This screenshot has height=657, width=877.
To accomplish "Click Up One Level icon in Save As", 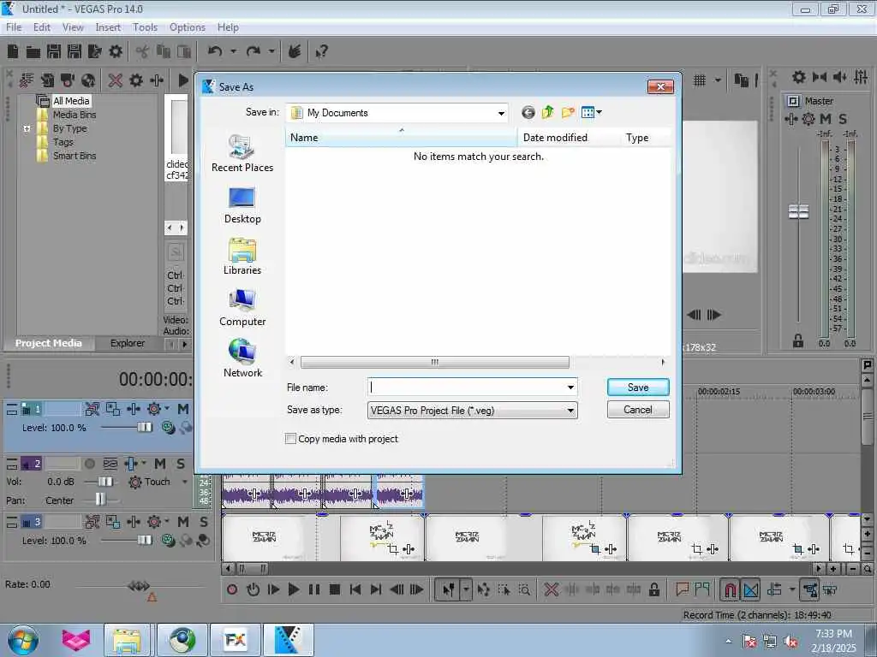I will 547,112.
